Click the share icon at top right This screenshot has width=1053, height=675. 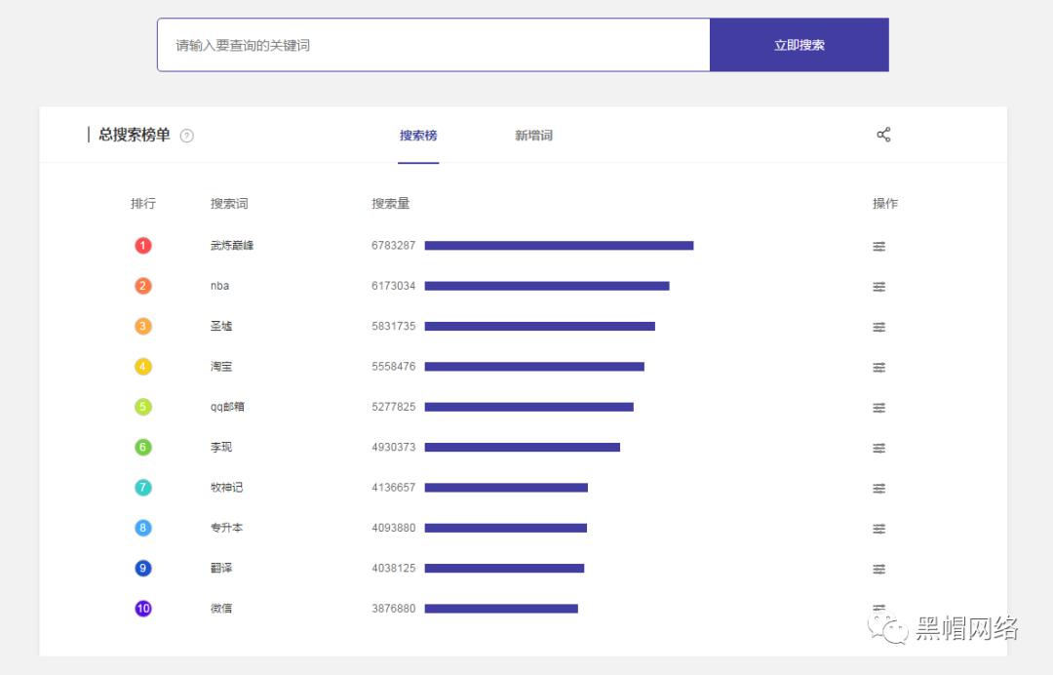point(883,135)
